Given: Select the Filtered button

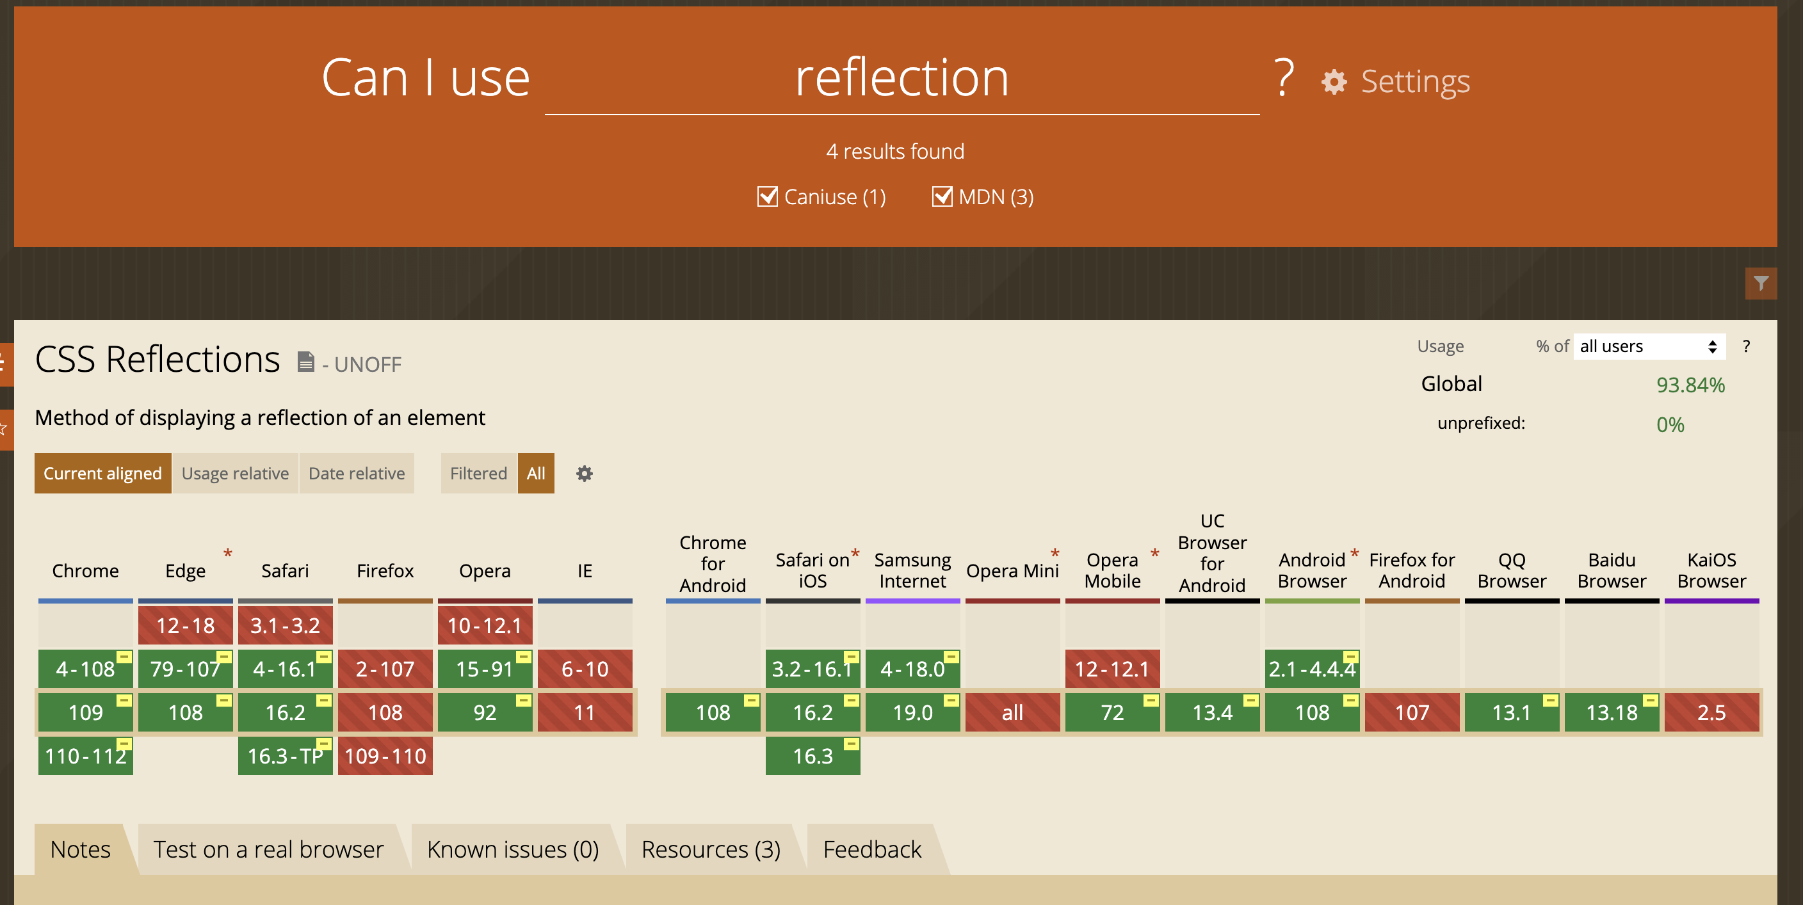Looking at the screenshot, I should tap(478, 474).
